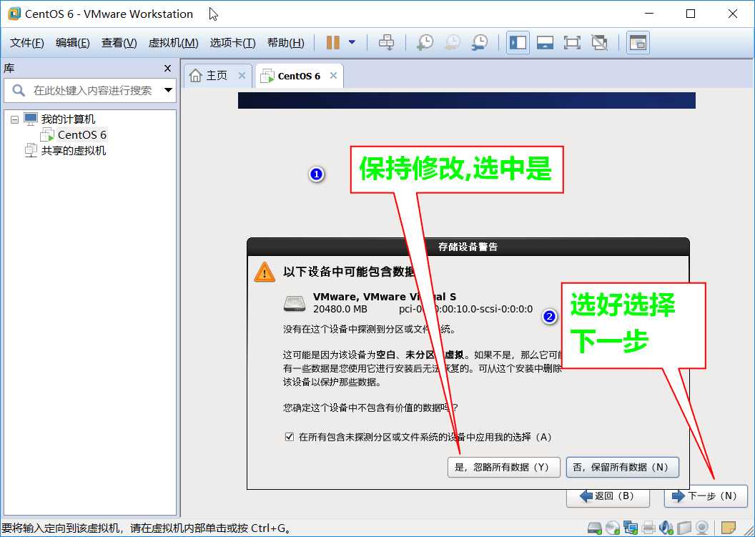Open the 编辑(E) menu
This screenshot has width=755, height=537.
click(x=73, y=43)
